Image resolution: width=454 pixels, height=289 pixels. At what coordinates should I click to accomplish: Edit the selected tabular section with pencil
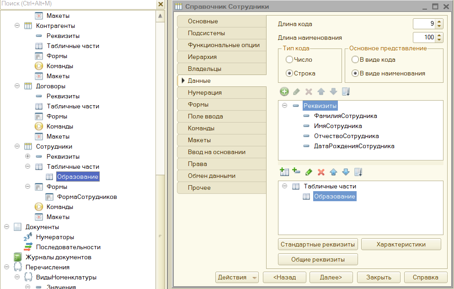309,172
